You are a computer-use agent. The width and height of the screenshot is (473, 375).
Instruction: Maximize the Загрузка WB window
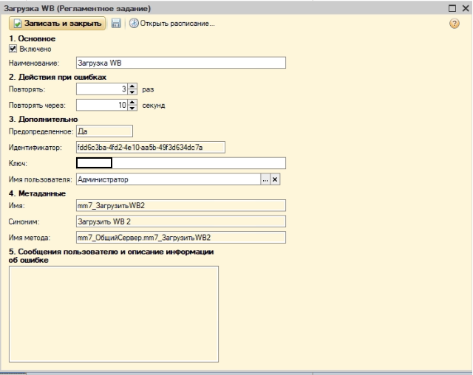point(452,8)
